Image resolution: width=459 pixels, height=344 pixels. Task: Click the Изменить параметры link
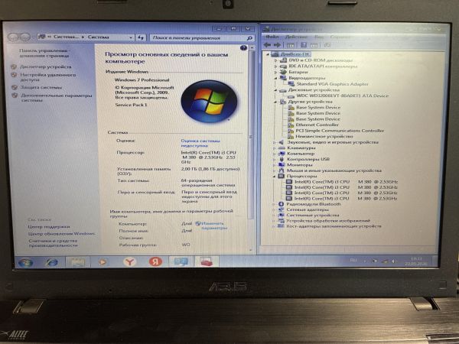pos(214,226)
